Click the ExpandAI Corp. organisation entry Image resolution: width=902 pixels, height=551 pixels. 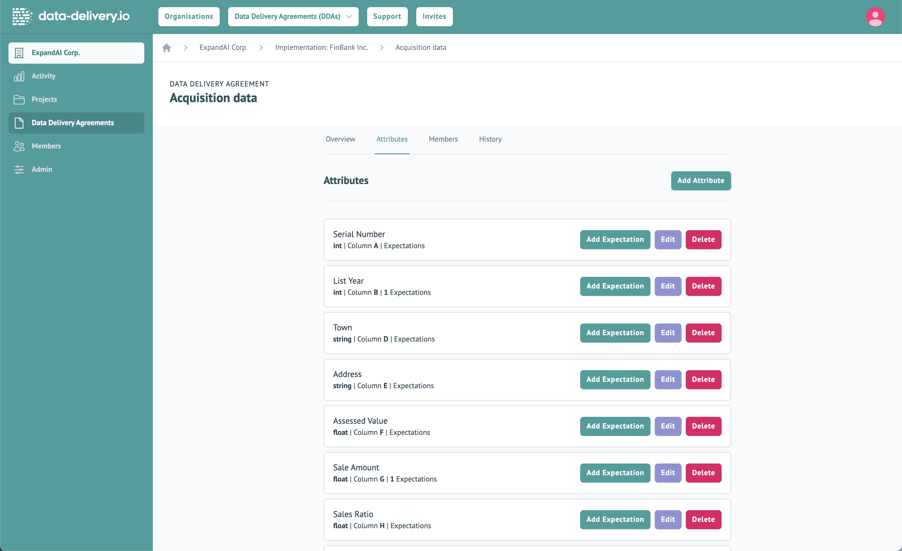pyautogui.click(x=56, y=53)
